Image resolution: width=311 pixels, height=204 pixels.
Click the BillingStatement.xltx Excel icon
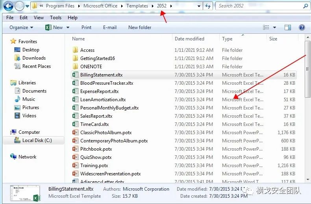tap(75, 75)
